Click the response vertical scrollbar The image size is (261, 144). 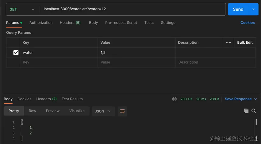256,122
